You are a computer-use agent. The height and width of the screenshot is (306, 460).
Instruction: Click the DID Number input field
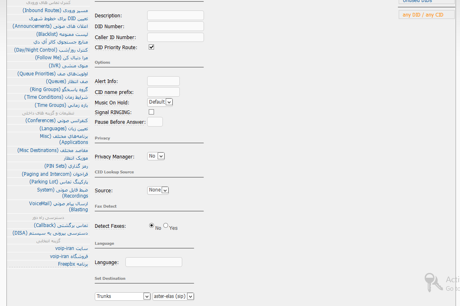coord(175,26)
